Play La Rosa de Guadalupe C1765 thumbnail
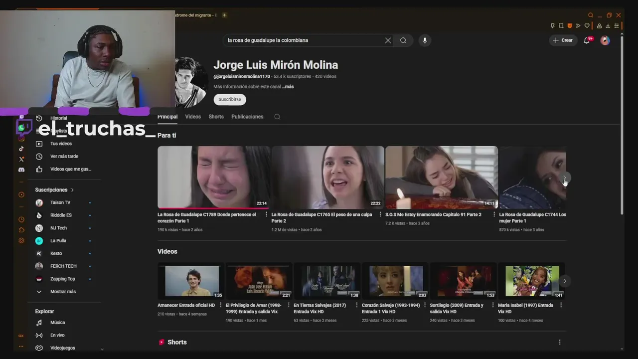This screenshot has width=638, height=359. pos(327,178)
